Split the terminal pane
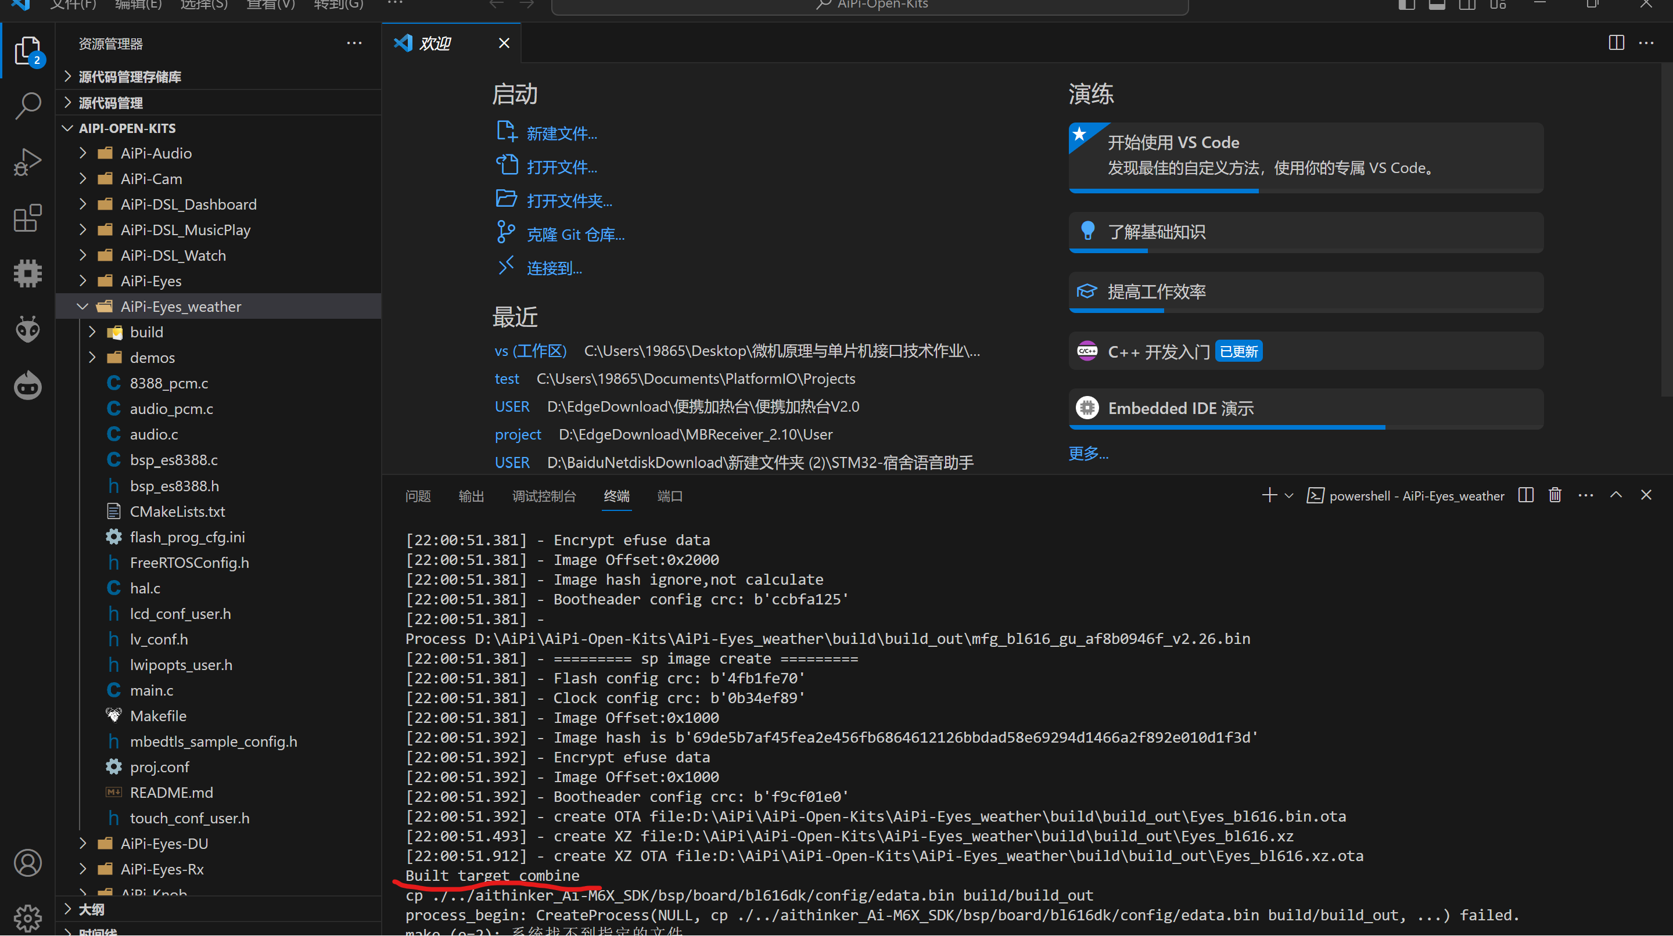1673x936 pixels. click(1525, 495)
